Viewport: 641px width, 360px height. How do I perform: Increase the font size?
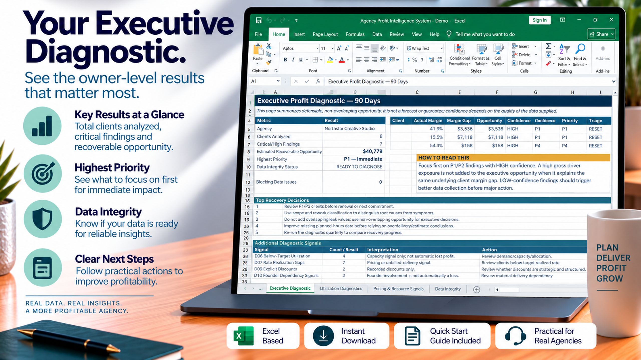tap(339, 48)
